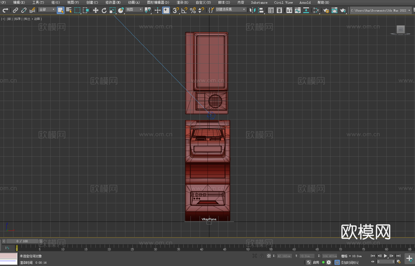
Task: Open the 修改器(M) menu
Action: (x=113, y=2)
